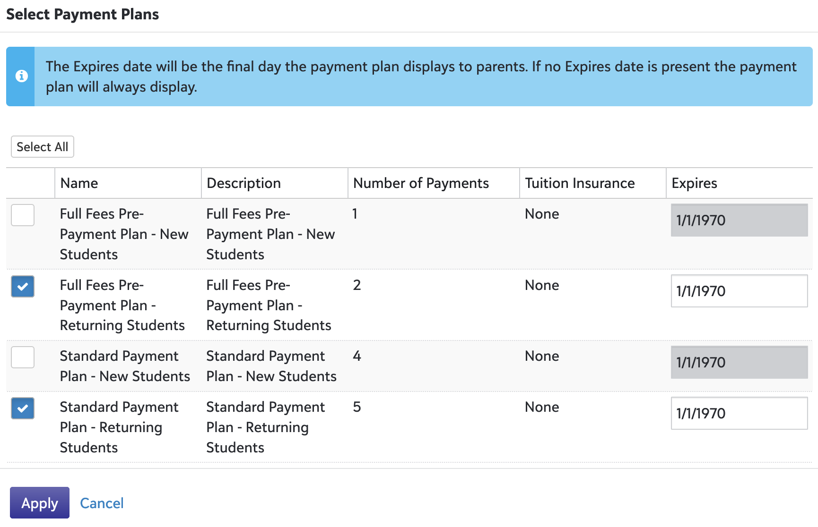Select the Standard Payment Plan - New Students name
Screen dimensions: 818x527
[x=125, y=366]
